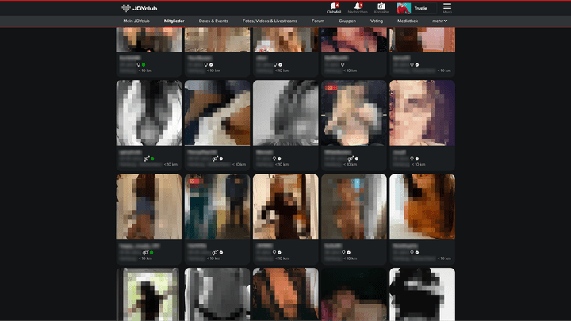Click the JOYclub heart logo
This screenshot has width=571, height=321.
coord(127,8)
